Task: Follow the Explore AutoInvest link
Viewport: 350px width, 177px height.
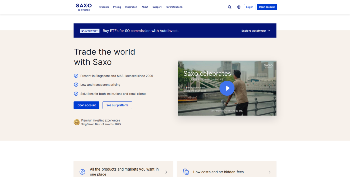Action: pyautogui.click(x=256, y=31)
